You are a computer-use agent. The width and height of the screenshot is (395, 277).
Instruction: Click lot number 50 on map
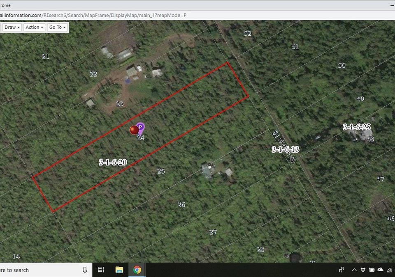click(x=342, y=65)
